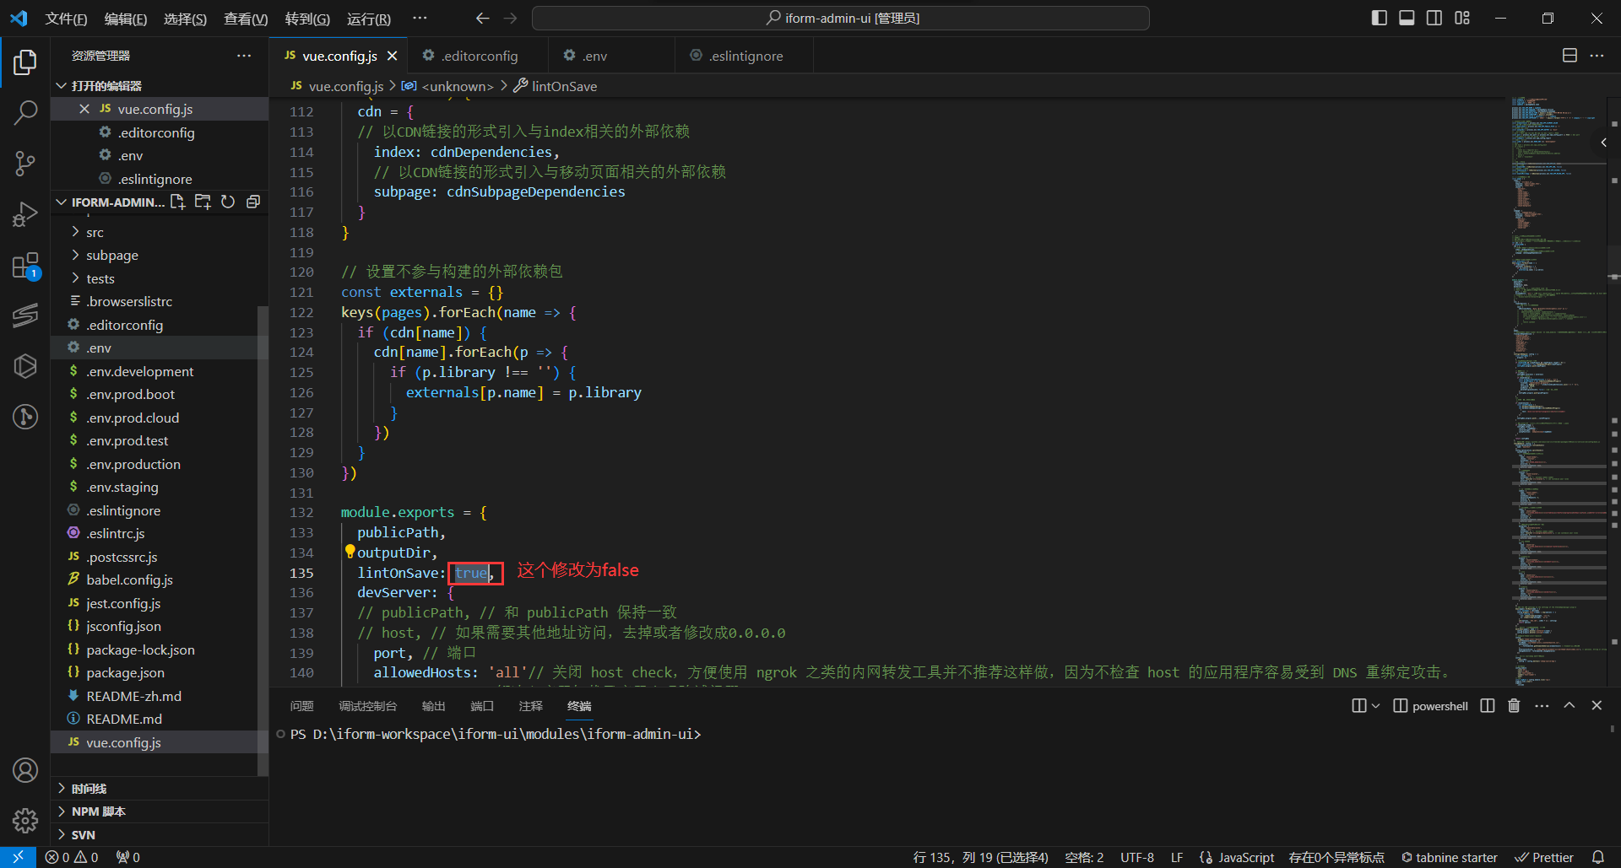The height and width of the screenshot is (868, 1621).
Task: Kill terminal with the trash icon
Action: click(x=1514, y=706)
